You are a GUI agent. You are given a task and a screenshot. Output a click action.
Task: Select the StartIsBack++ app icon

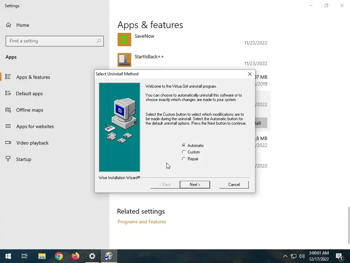tap(124, 60)
